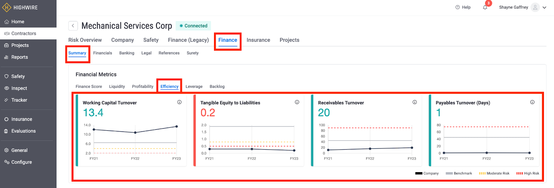Image resolution: width=554 pixels, height=188 pixels.
Task: Open info icon for Receivables Turnover
Action: [414, 102]
